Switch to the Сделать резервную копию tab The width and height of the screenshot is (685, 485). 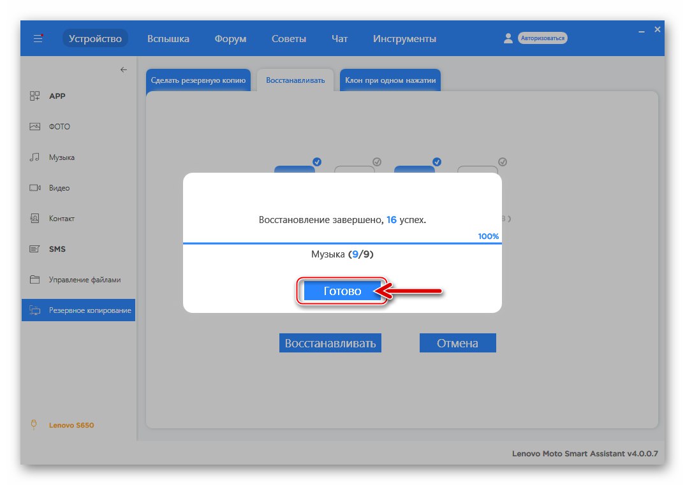[198, 80]
